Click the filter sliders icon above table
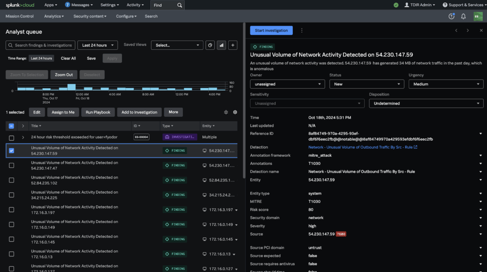This screenshot has height=272, width=487. (226, 112)
